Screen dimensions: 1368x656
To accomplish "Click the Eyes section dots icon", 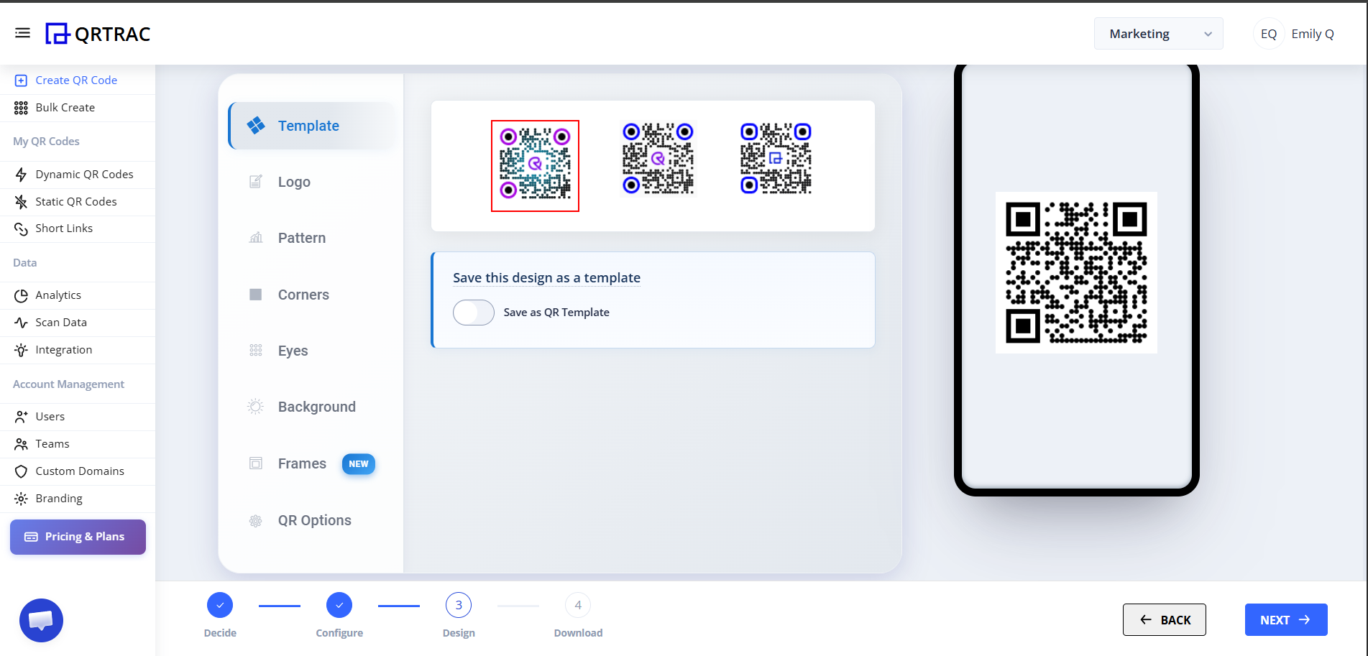I will (255, 351).
